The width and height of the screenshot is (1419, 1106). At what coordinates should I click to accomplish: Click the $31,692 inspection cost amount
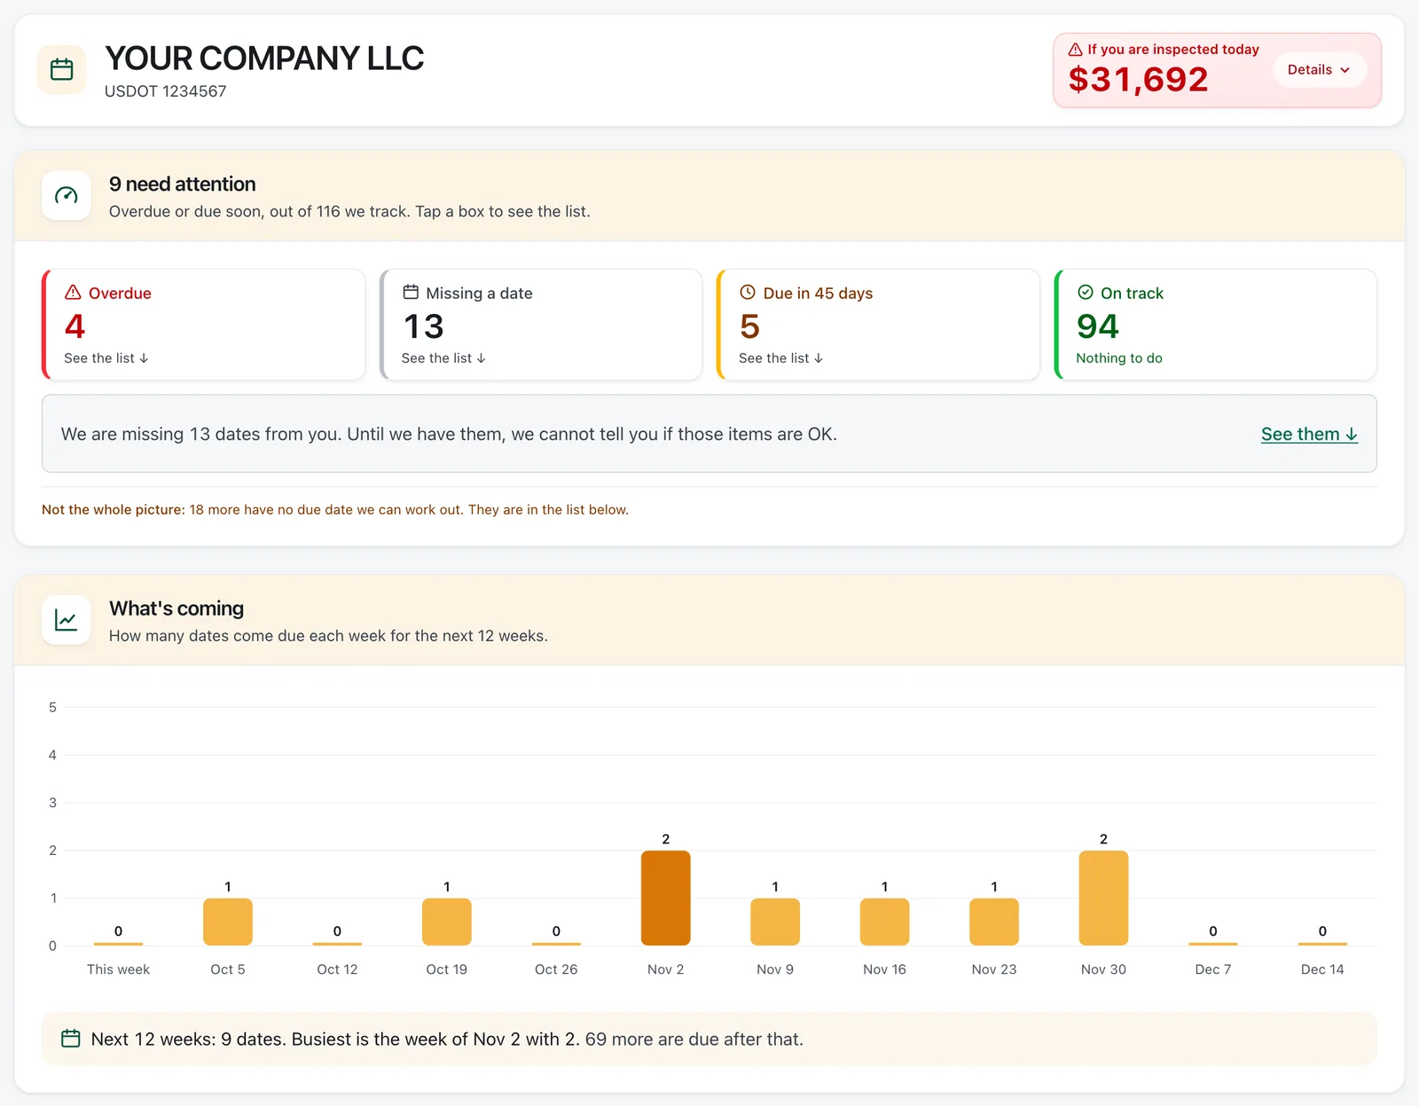(x=1138, y=80)
